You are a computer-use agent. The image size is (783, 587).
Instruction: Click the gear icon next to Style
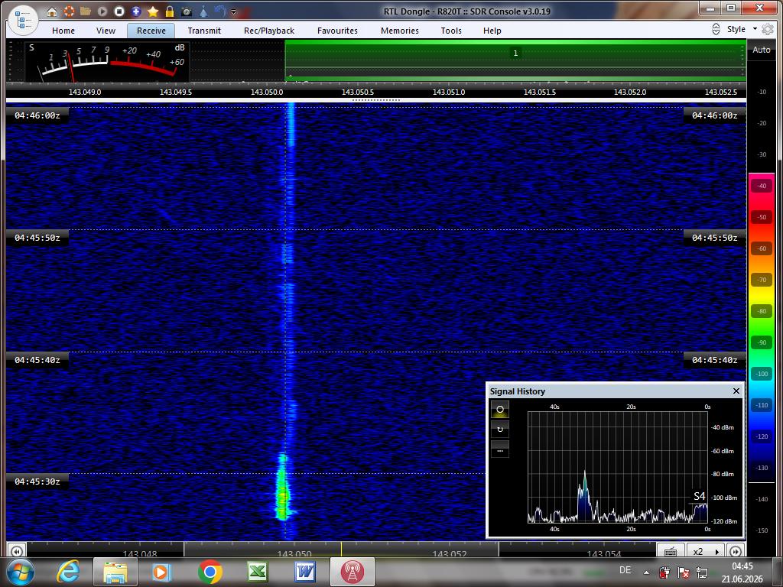pyautogui.click(x=768, y=29)
